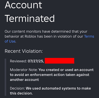Image resolution: width=99 pixels, height=98 pixels.
Task: Click the word 'Account' in the title
Action: [x=23, y=5]
